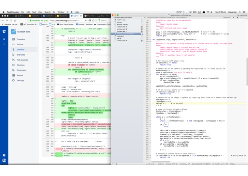Image resolution: width=248 pixels, height=176 pixels.
Task: Fold the isSpoofed function with disclosure triangle
Action: tap(150, 40)
